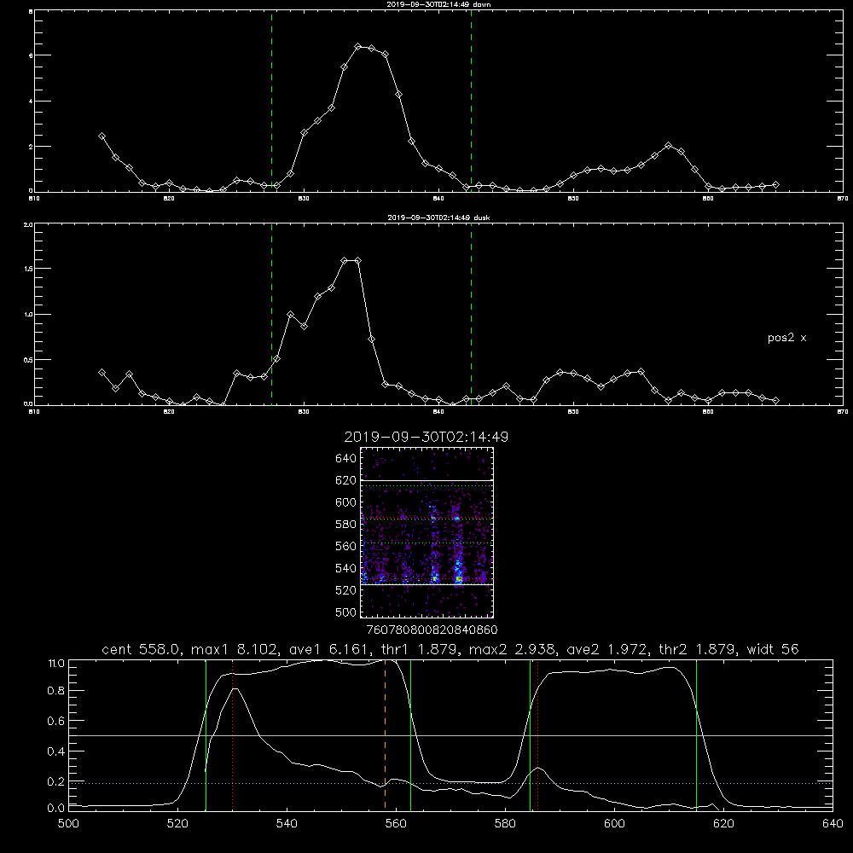Click the green boundary line near 563
The width and height of the screenshot is (853, 853).
coord(411,734)
